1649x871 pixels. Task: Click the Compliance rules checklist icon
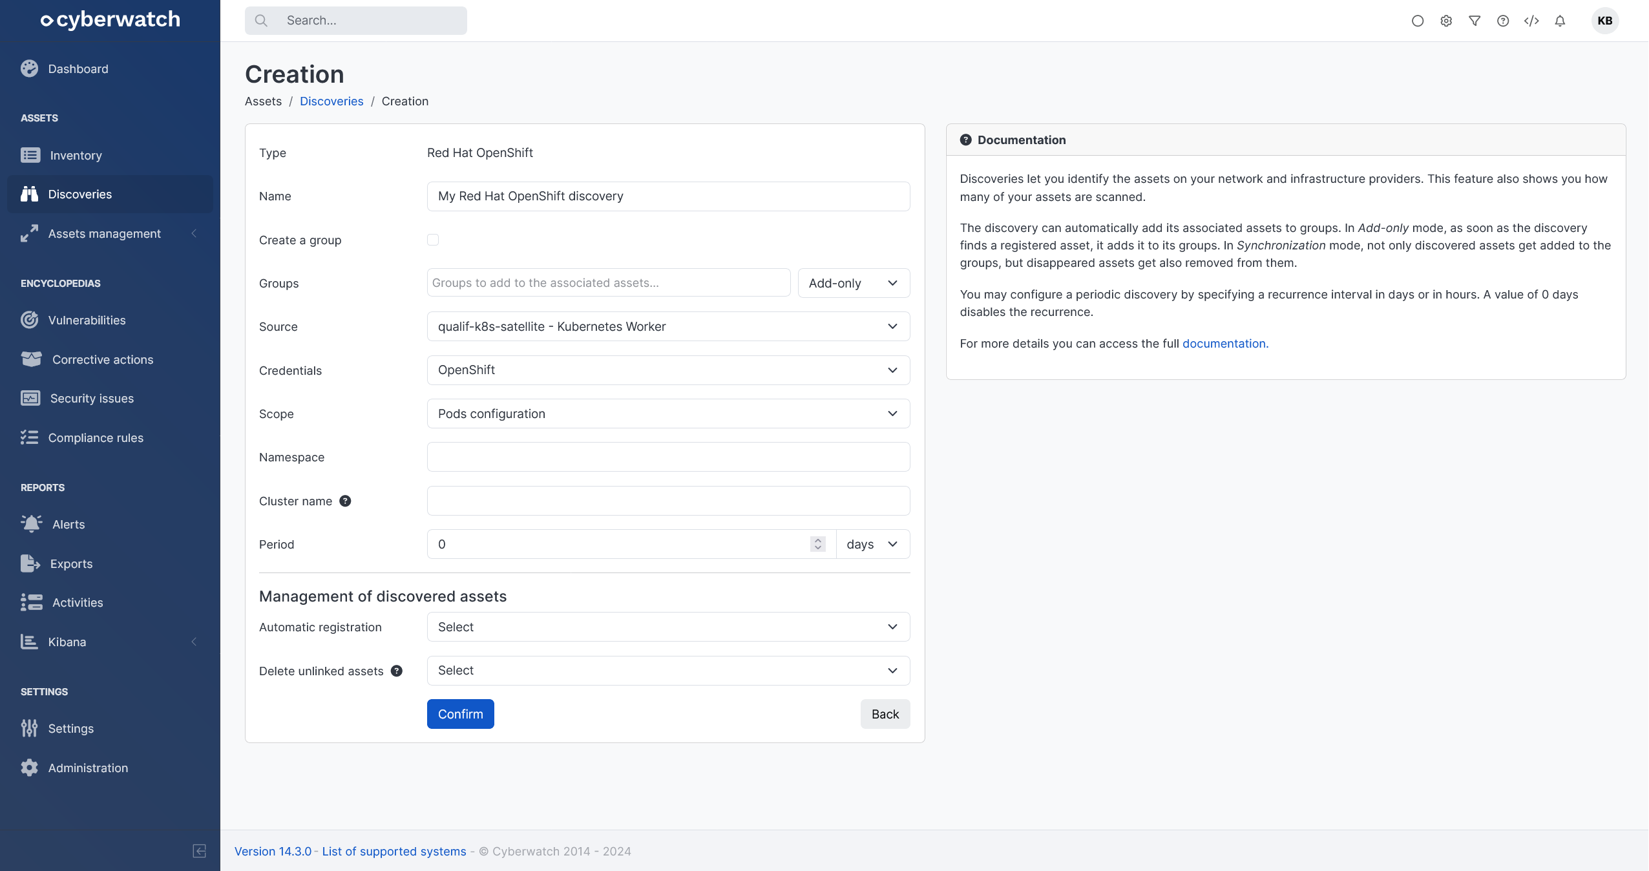point(30,437)
